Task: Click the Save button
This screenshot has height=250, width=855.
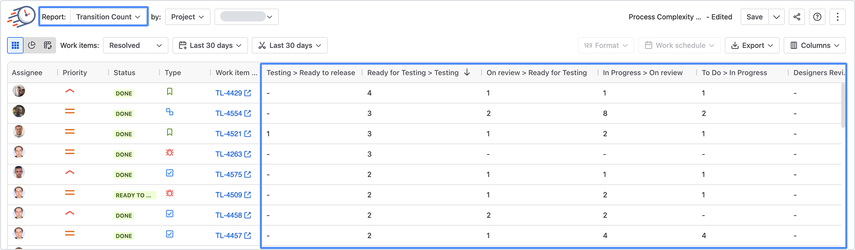Action: click(x=755, y=17)
